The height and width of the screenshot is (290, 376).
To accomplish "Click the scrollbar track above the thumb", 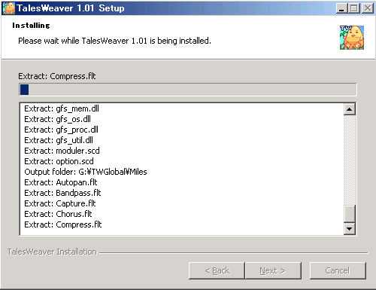I will click(350, 160).
